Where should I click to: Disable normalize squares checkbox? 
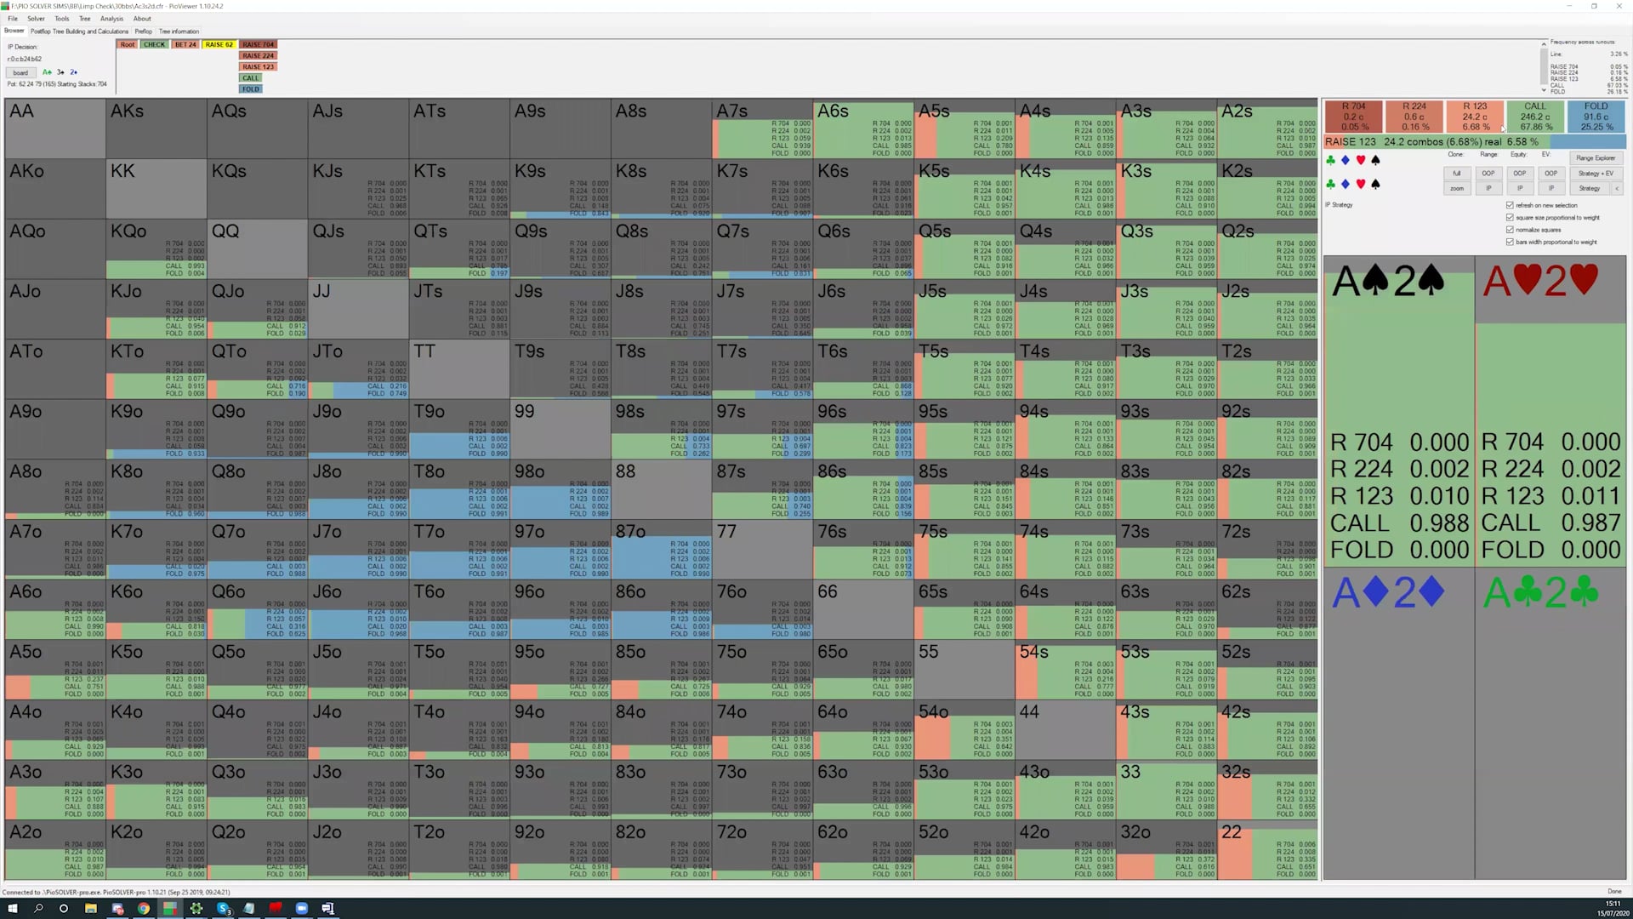click(x=1510, y=230)
